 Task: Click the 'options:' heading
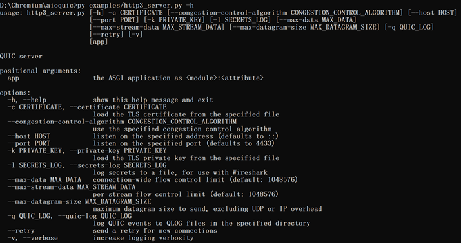click(15, 93)
